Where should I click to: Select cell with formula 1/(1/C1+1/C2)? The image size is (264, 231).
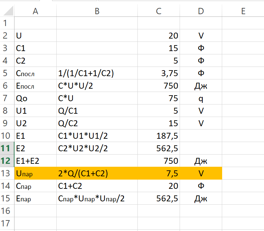coord(97,73)
